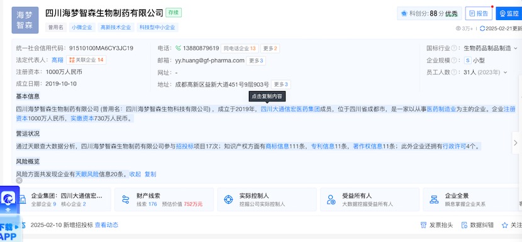
Task: Click 查看动态 link
Action: pyautogui.click(x=106, y=225)
